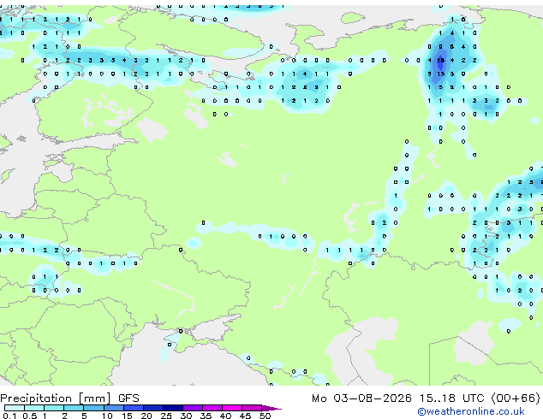The width and height of the screenshot is (543, 419).
Task: Select the 45–50 mm legend color box
Action: (x=252, y=408)
